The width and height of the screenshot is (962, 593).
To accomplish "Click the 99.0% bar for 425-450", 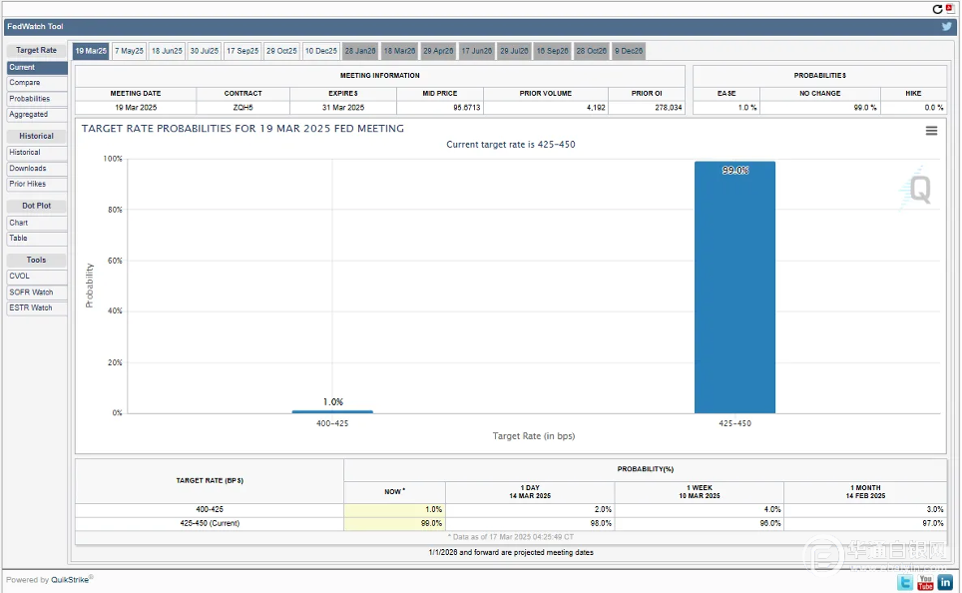I will click(735, 288).
